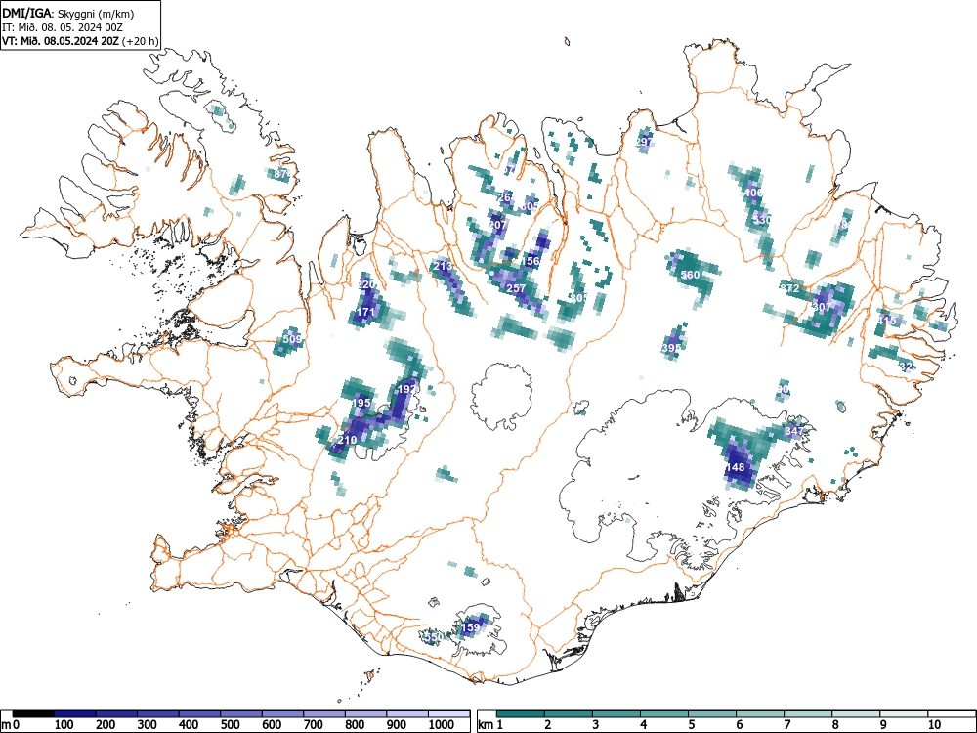
Task: Select the 509 value label in the west
Action: (x=291, y=339)
